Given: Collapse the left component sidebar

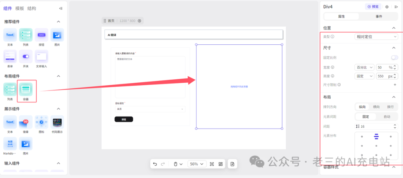Looking at the screenshot, I should tap(61, 9).
